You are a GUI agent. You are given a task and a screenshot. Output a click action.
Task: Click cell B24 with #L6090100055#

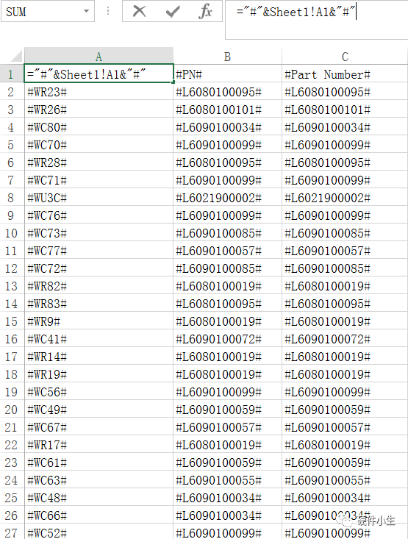pos(227,479)
